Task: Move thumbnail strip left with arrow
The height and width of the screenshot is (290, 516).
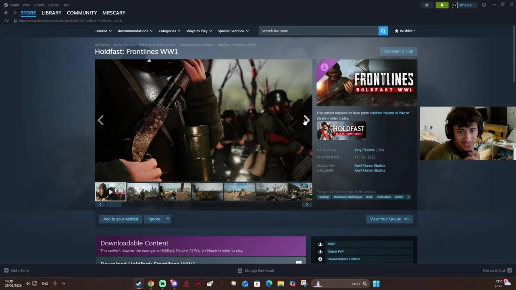Action: (100, 205)
